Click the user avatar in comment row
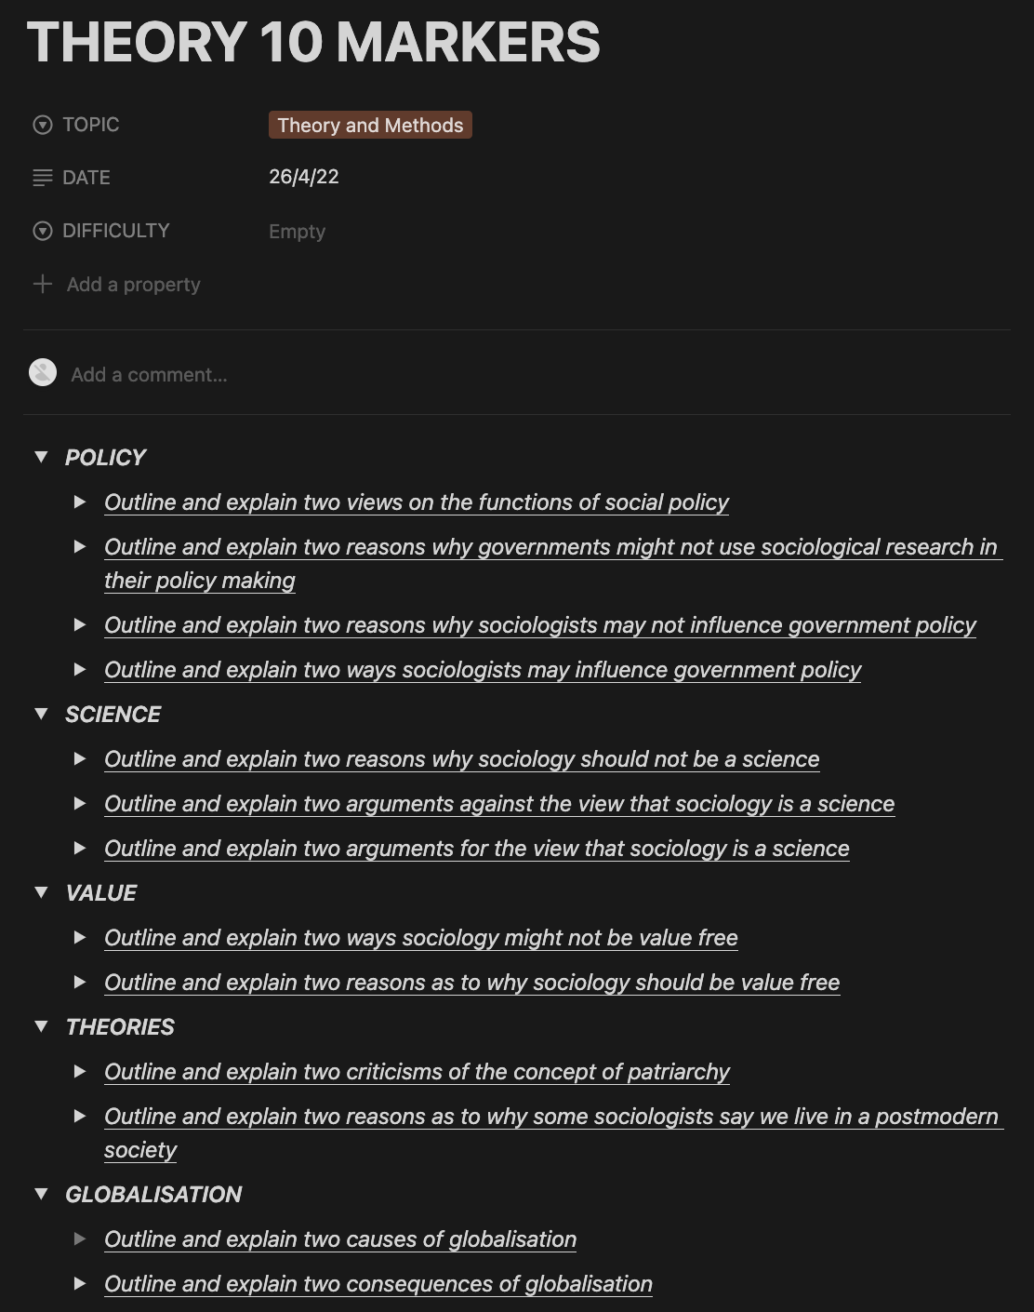The height and width of the screenshot is (1312, 1034). pyautogui.click(x=43, y=372)
